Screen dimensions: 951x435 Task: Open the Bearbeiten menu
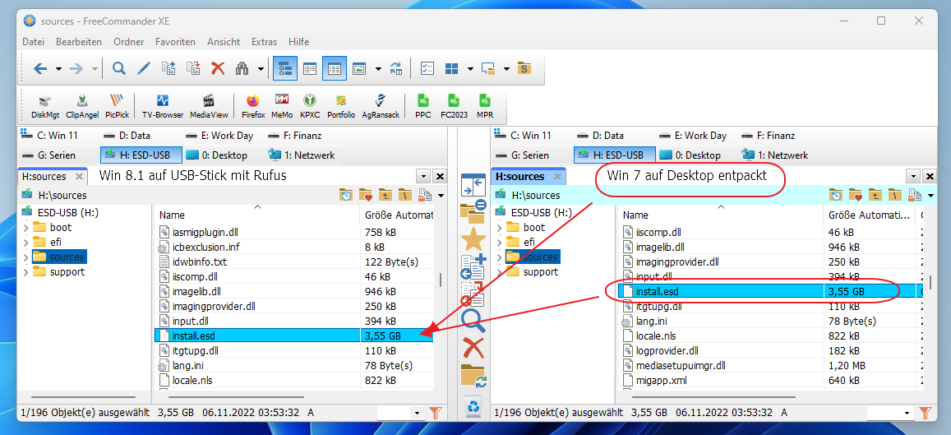79,42
